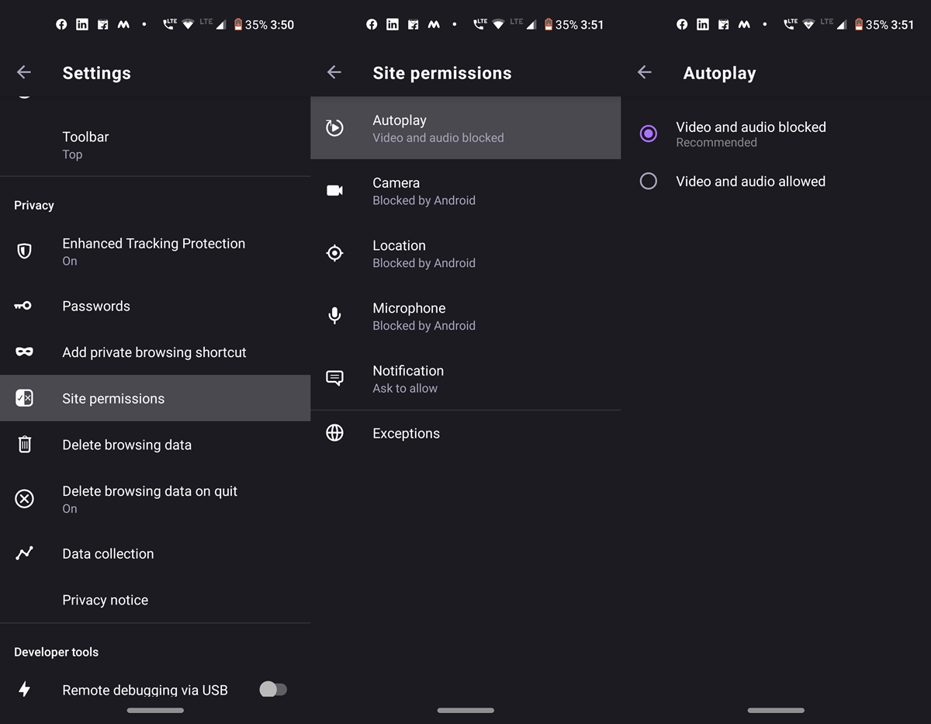Select Video and audio blocked radio button
Image resolution: width=931 pixels, height=724 pixels.
tap(649, 133)
